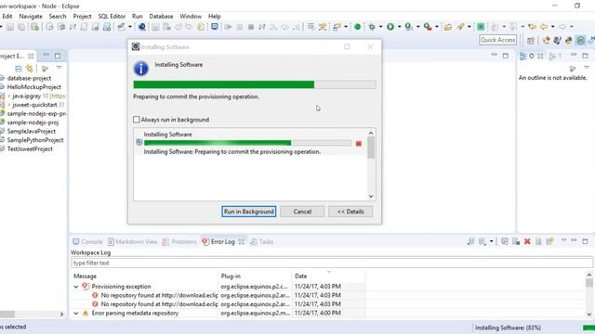Expand the java.ipgray project node

point(9,96)
